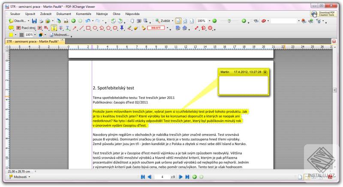Viewport: 343px width, 187px height.
Task: Click the Print icon
Action: (41, 21)
